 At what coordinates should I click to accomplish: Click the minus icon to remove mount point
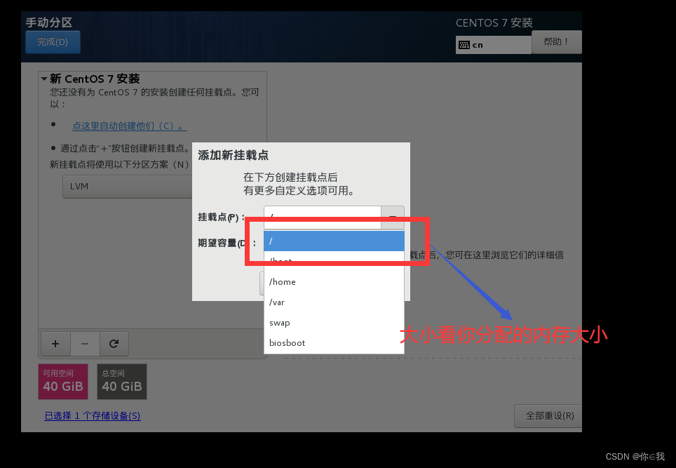(85, 344)
